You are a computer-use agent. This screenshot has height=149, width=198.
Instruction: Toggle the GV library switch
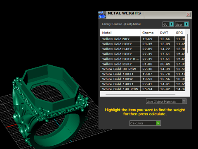click(168, 24)
